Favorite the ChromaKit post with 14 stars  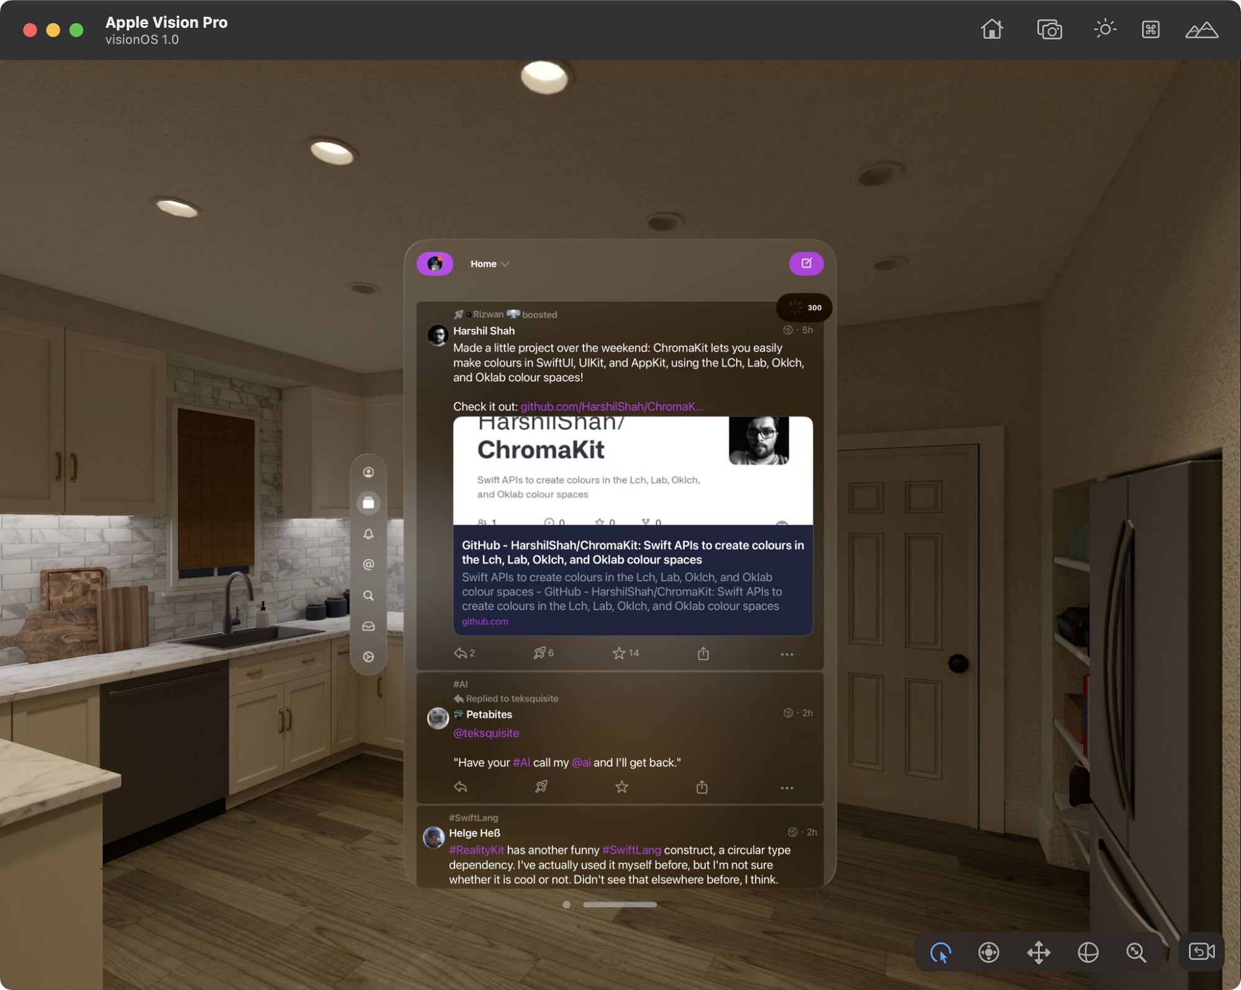click(x=625, y=653)
